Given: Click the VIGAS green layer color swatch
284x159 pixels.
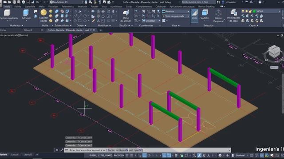Looking at the screenshot, I should [254, 11].
